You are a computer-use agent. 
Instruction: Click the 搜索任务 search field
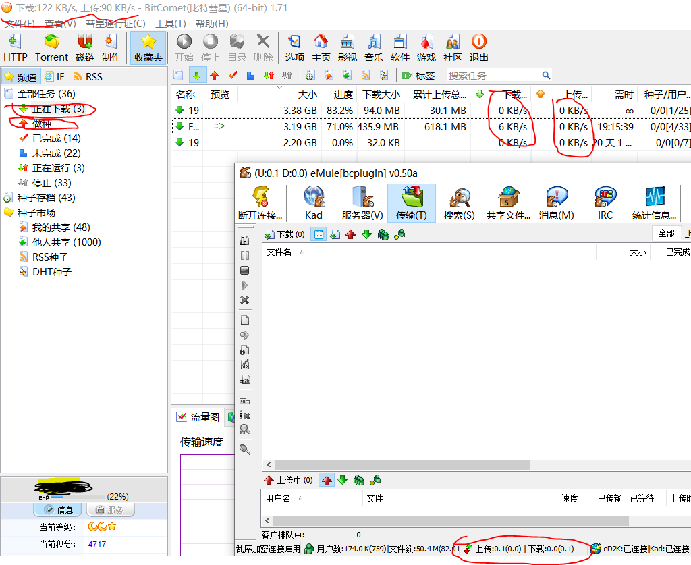(x=493, y=76)
